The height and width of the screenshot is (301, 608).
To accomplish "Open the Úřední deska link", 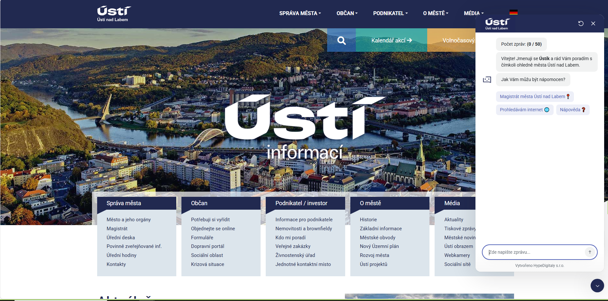I will click(x=121, y=237).
